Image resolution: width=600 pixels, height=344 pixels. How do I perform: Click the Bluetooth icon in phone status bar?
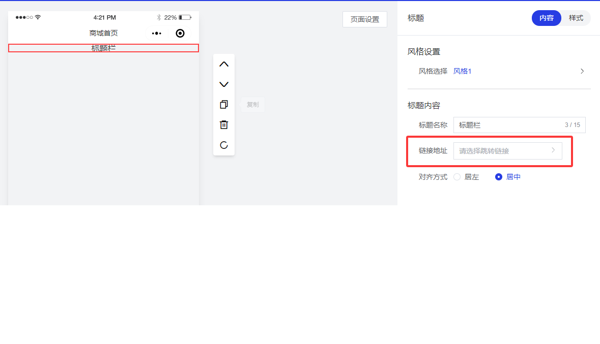pyautogui.click(x=159, y=17)
